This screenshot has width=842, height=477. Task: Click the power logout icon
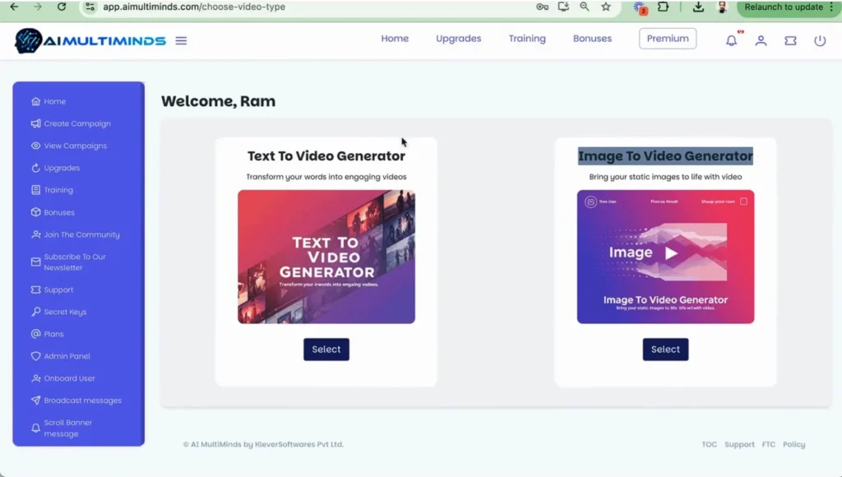[x=820, y=40]
